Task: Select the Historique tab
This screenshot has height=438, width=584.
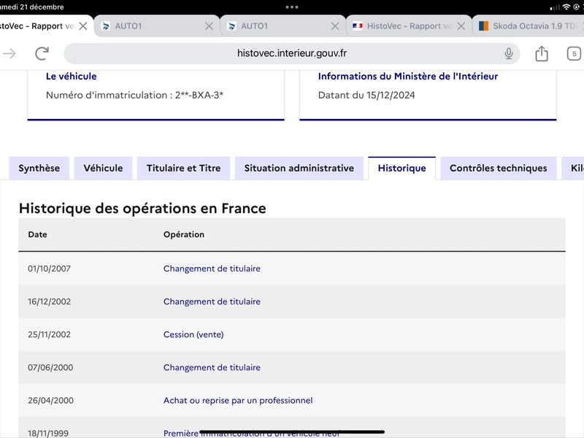Action: pyautogui.click(x=402, y=169)
